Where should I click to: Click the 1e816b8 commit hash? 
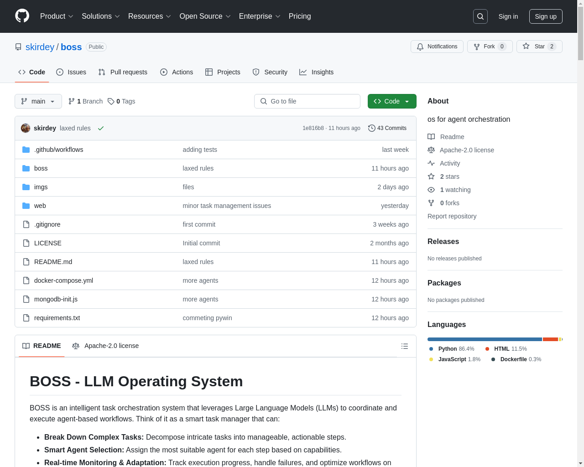[313, 128]
